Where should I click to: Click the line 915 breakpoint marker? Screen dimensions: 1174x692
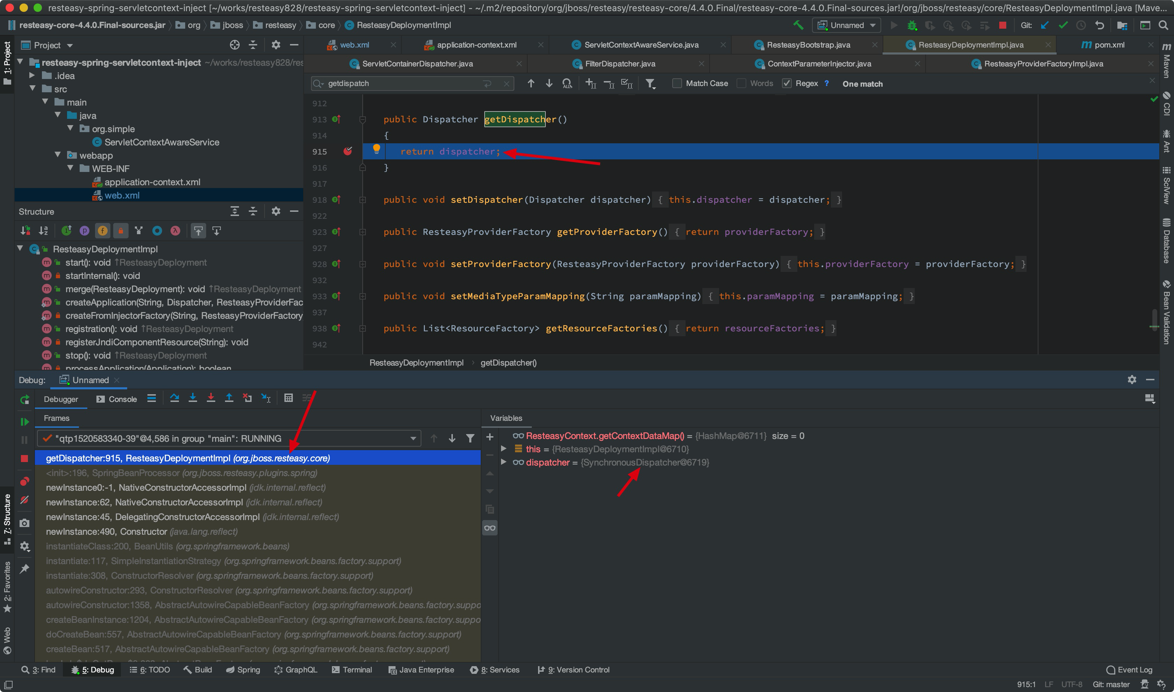(348, 152)
